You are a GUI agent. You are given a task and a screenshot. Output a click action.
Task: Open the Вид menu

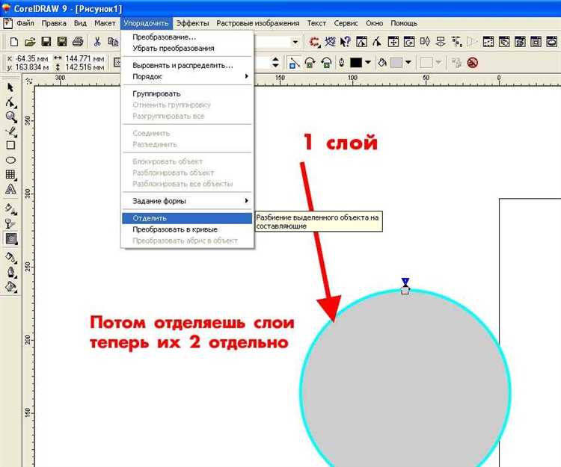coord(80,23)
